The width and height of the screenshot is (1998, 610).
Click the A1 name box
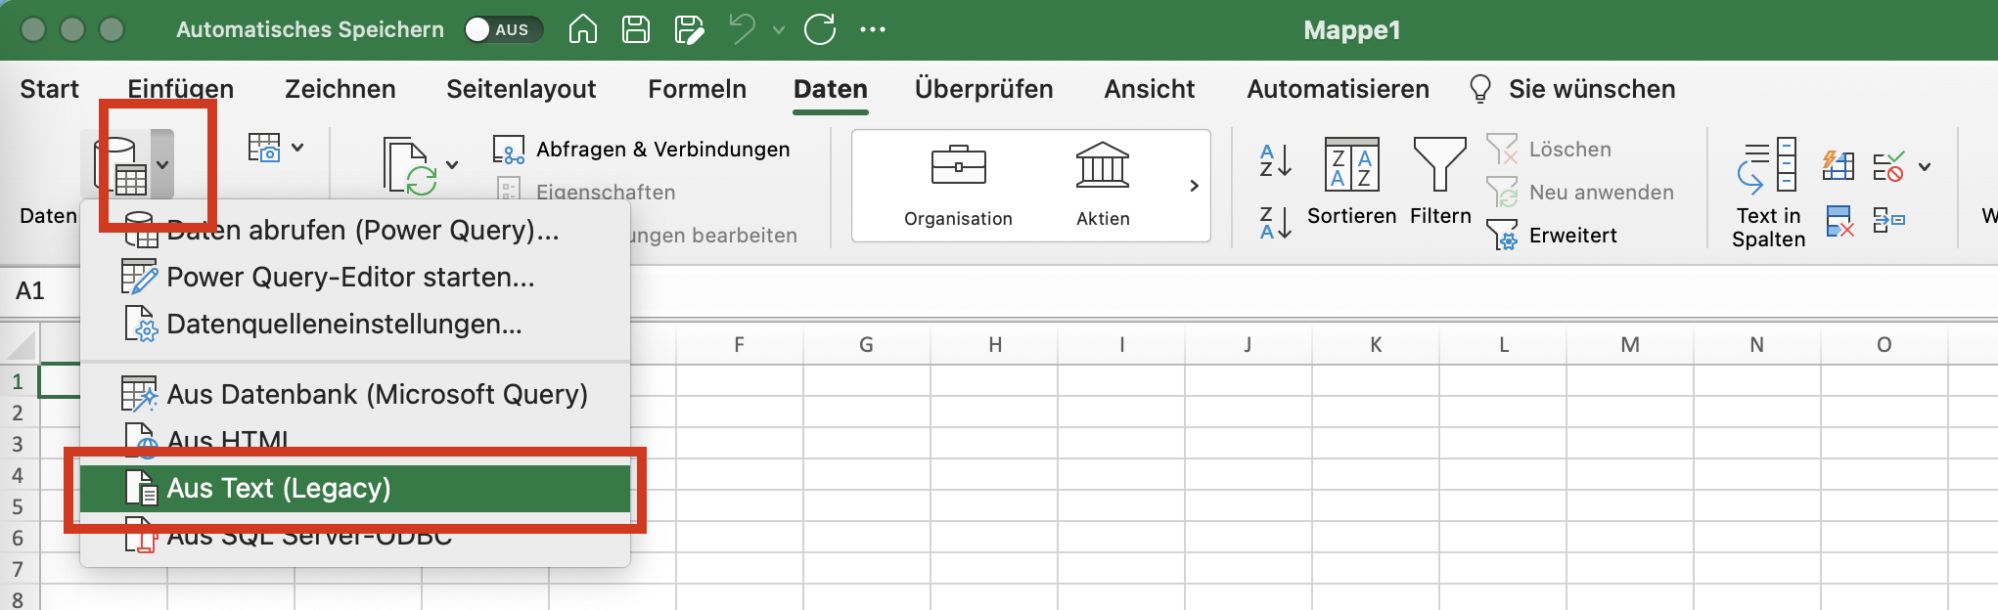(39, 291)
